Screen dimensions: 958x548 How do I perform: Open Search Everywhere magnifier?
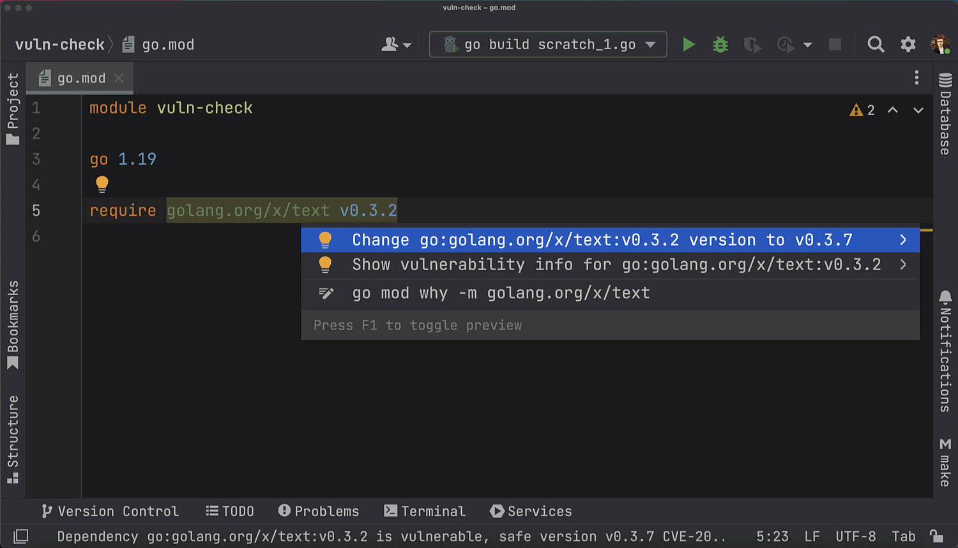click(x=876, y=45)
